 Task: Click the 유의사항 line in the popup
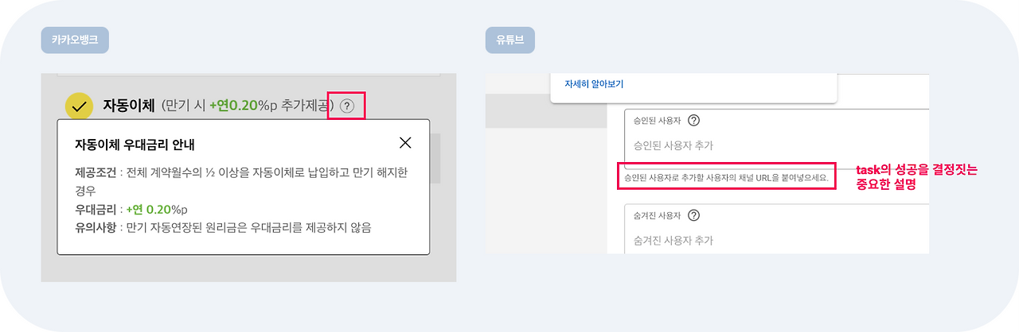(222, 228)
